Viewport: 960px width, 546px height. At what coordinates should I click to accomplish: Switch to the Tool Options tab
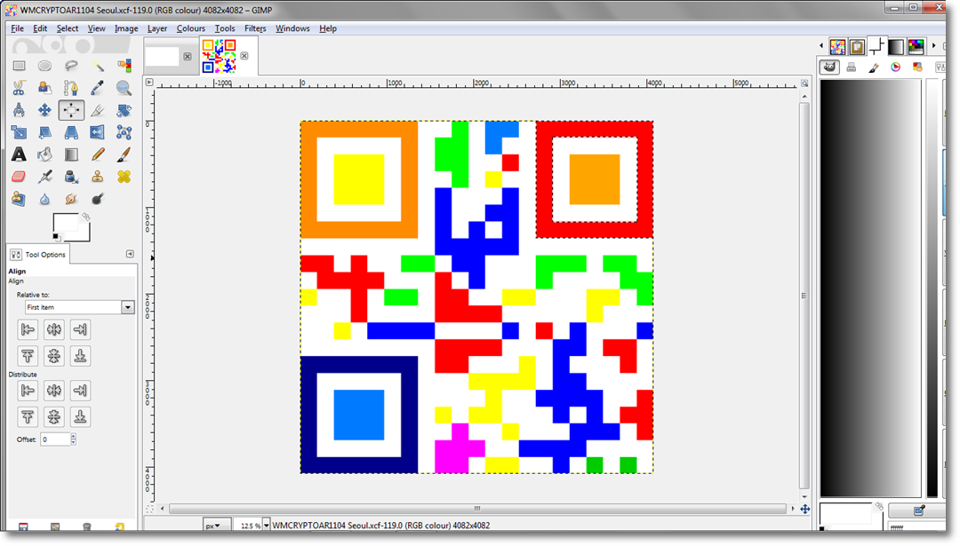click(38, 254)
